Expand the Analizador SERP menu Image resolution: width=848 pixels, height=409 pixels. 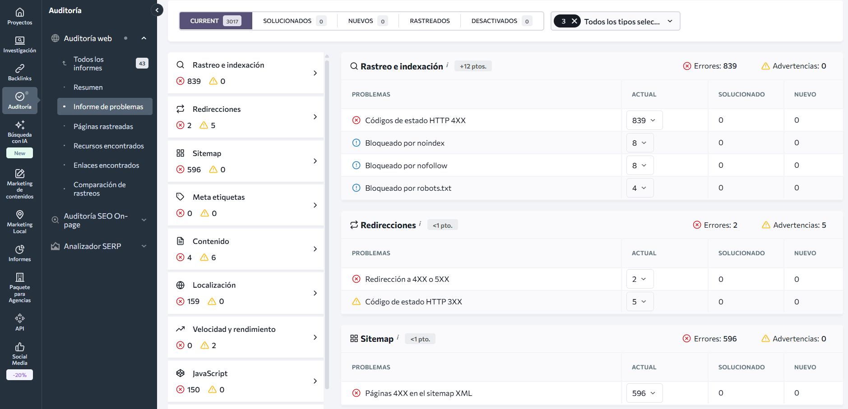[144, 246]
